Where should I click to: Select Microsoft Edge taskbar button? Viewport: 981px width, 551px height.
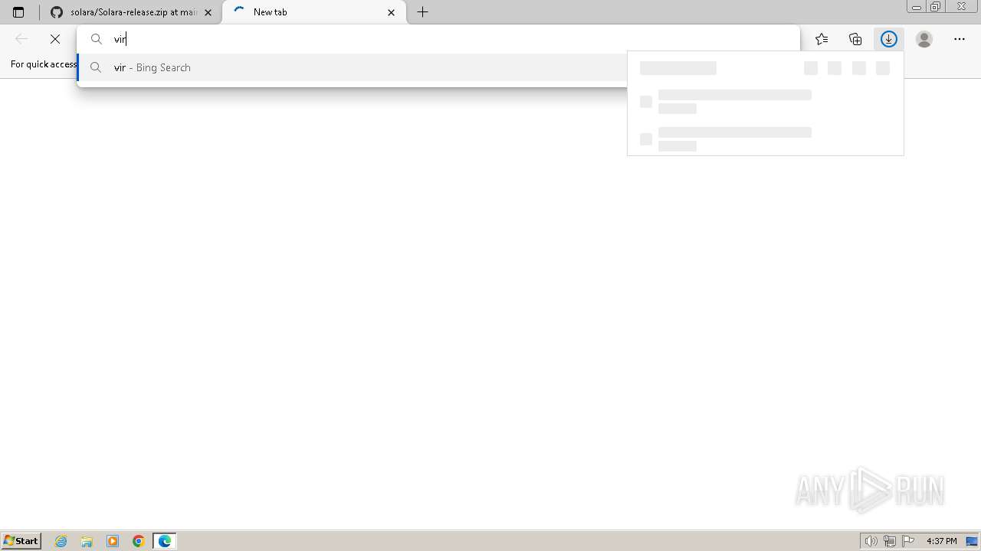click(165, 541)
